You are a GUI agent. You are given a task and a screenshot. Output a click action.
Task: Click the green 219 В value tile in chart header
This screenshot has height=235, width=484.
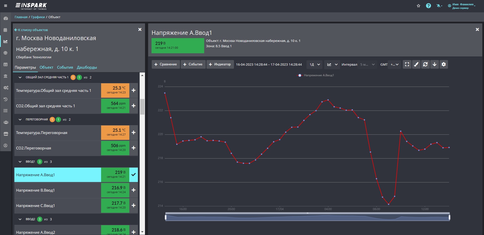coord(178,45)
